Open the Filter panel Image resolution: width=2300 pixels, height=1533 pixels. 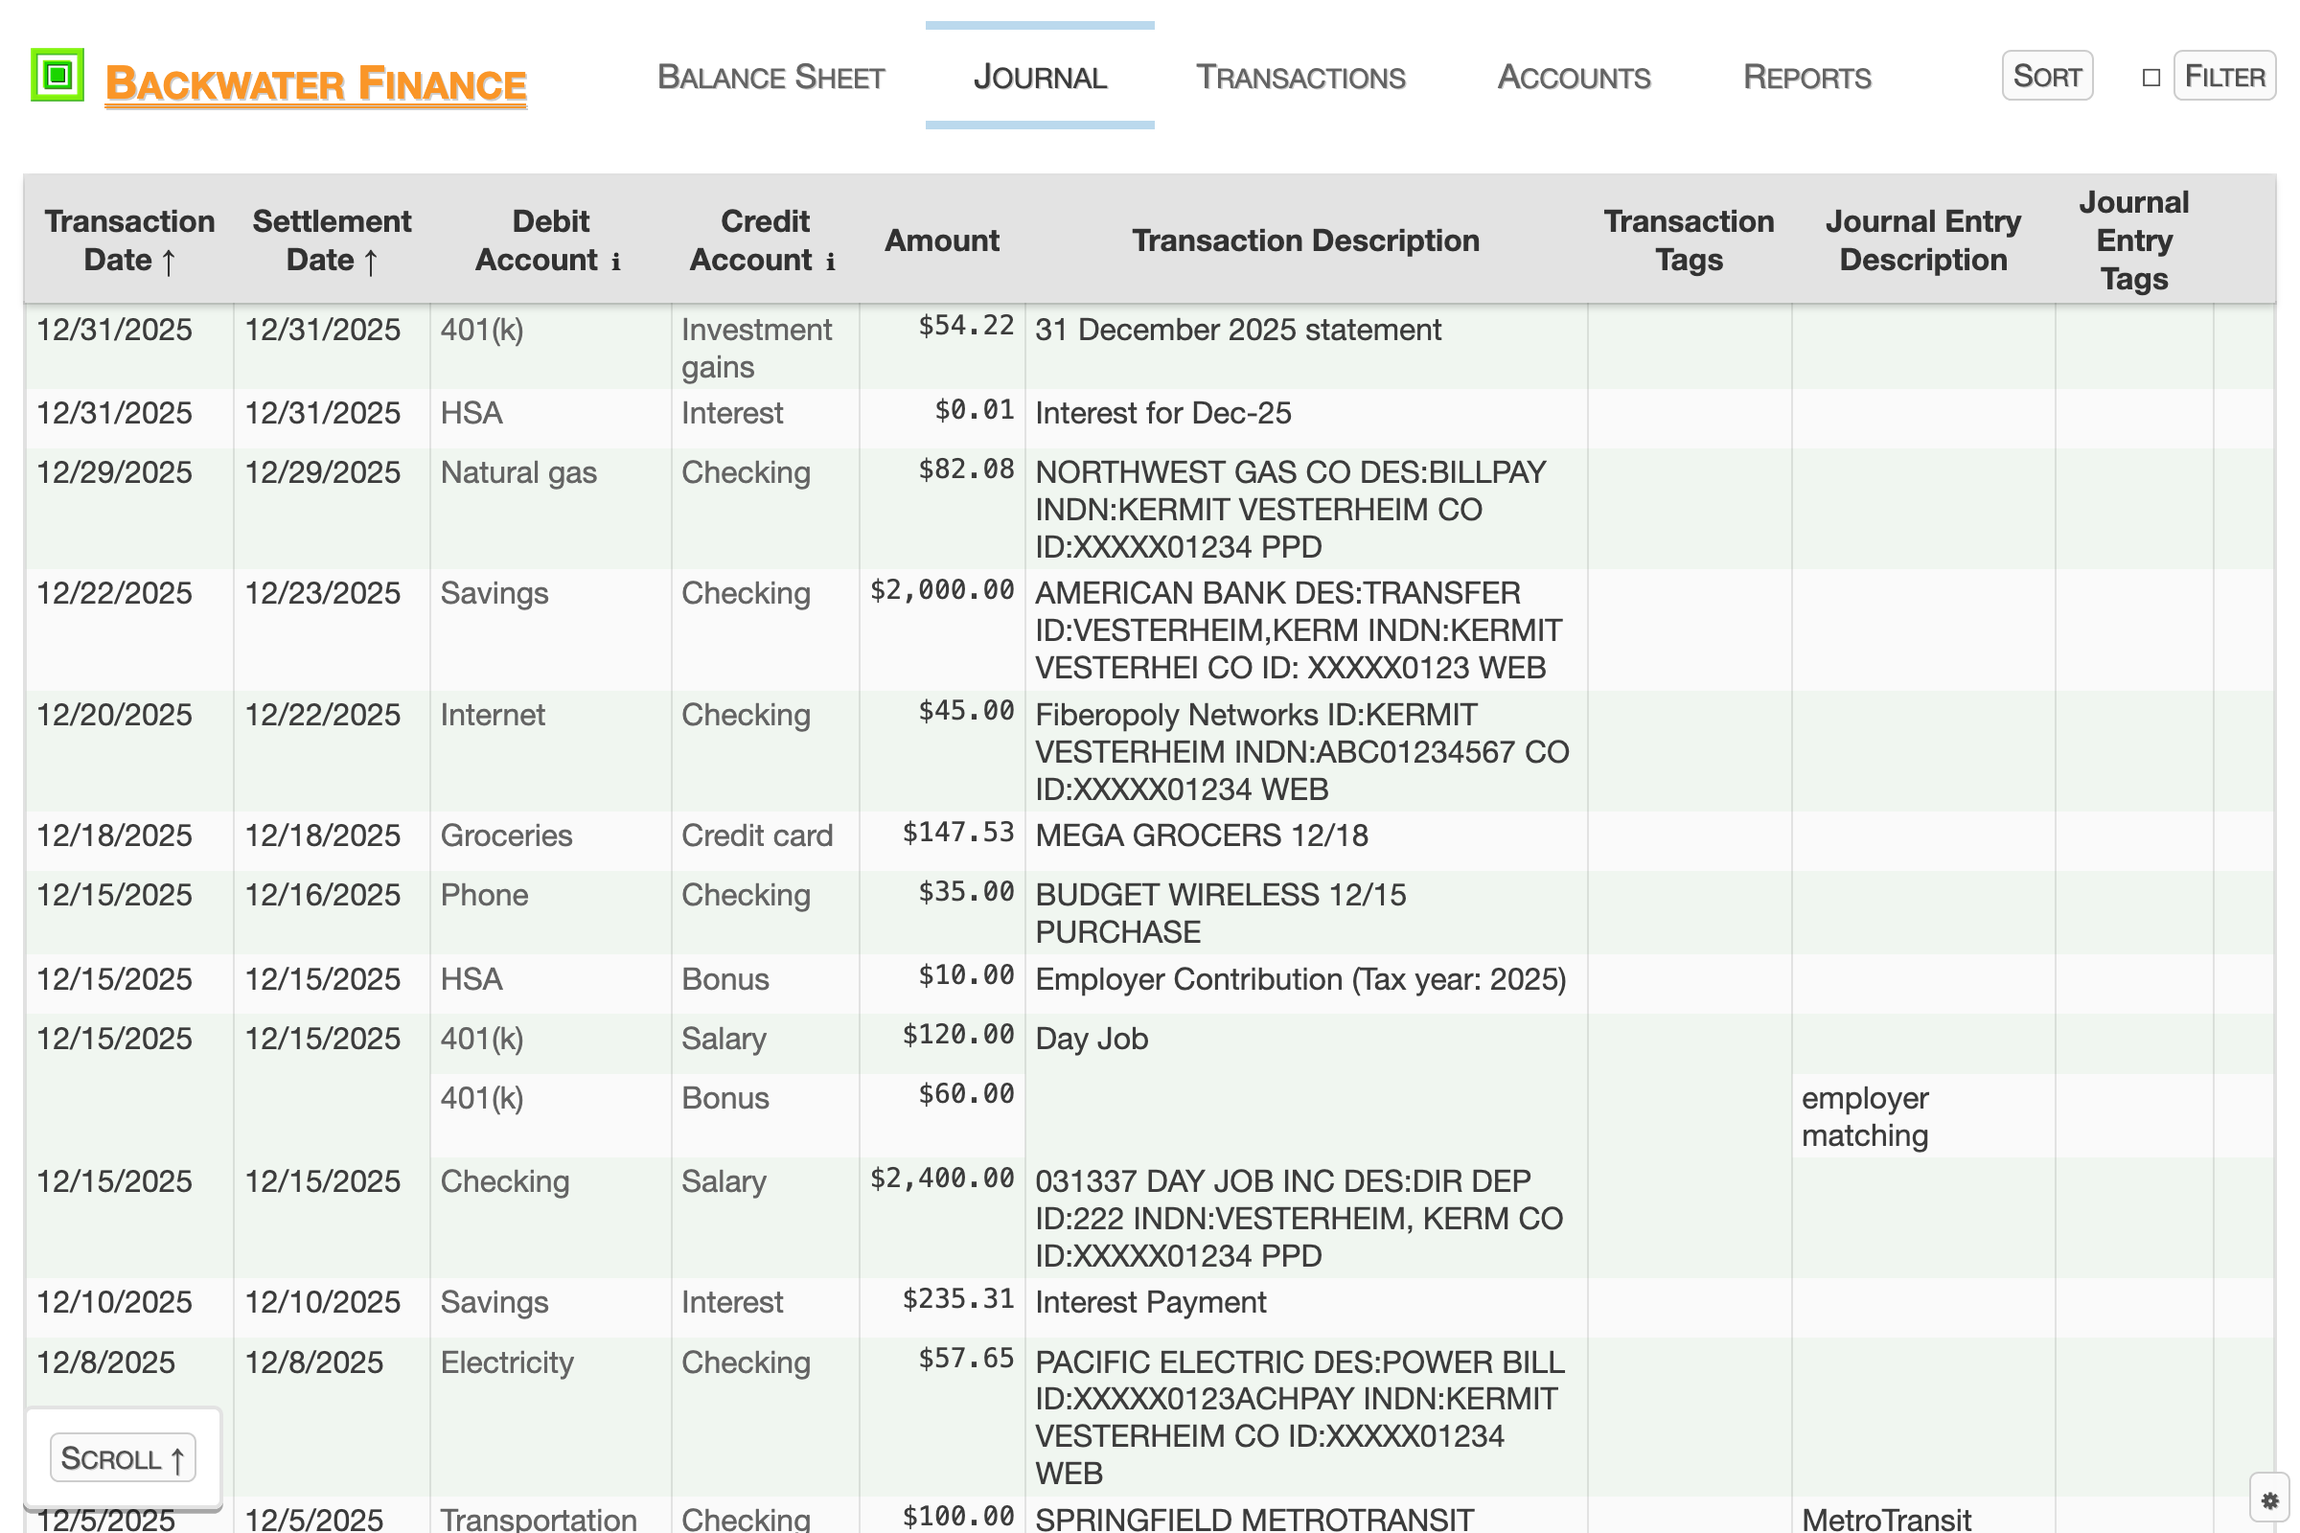tap(2223, 77)
